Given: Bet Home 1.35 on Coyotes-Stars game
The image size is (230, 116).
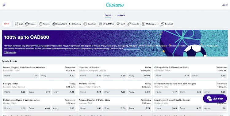Looking at the screenshot, I should click(x=90, y=108).
